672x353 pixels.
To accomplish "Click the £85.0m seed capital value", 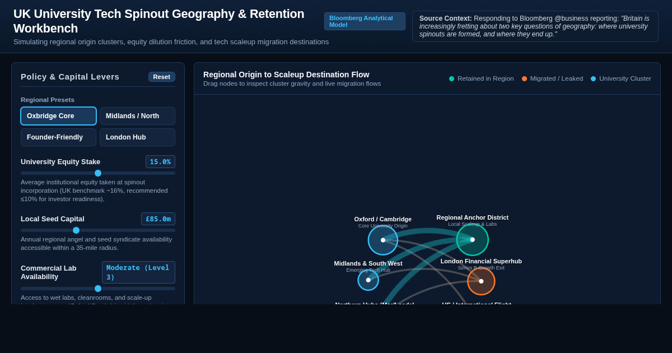I will [x=158, y=219].
